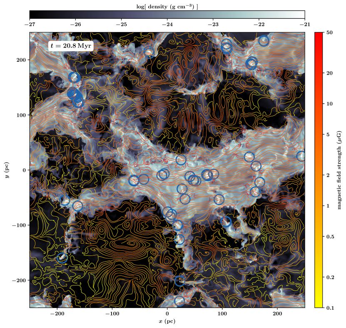Click the x-axis tick label 200
Screen dimensions: 346x328
tap(277, 314)
